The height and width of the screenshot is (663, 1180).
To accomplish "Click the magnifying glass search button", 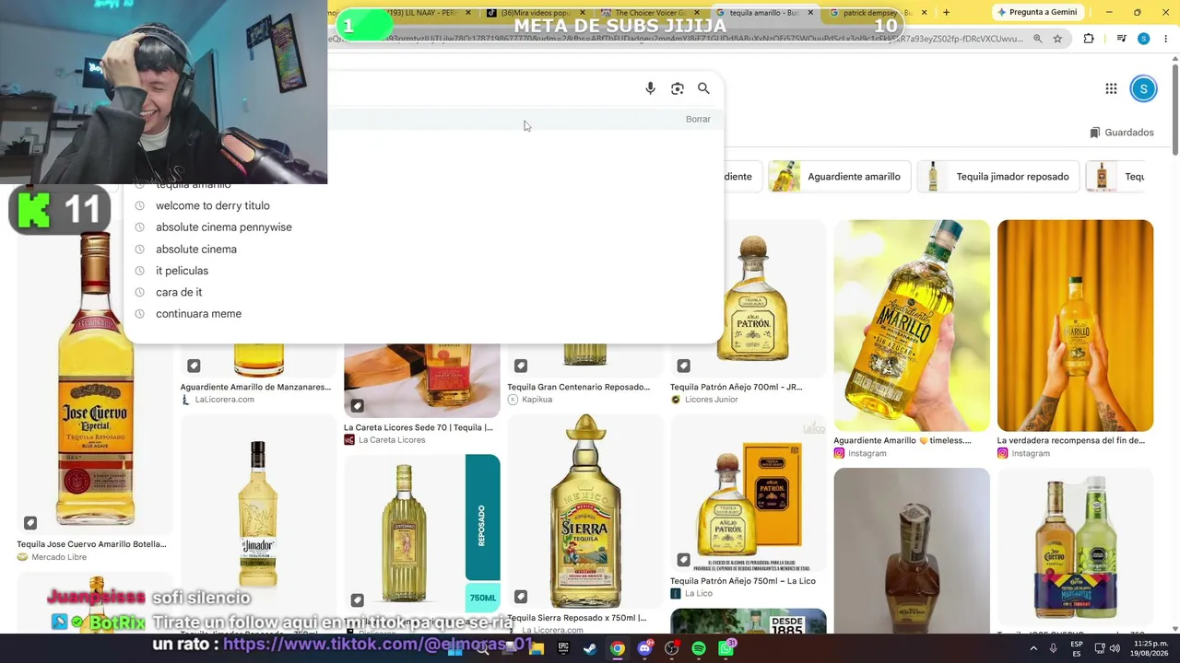I will (x=703, y=88).
